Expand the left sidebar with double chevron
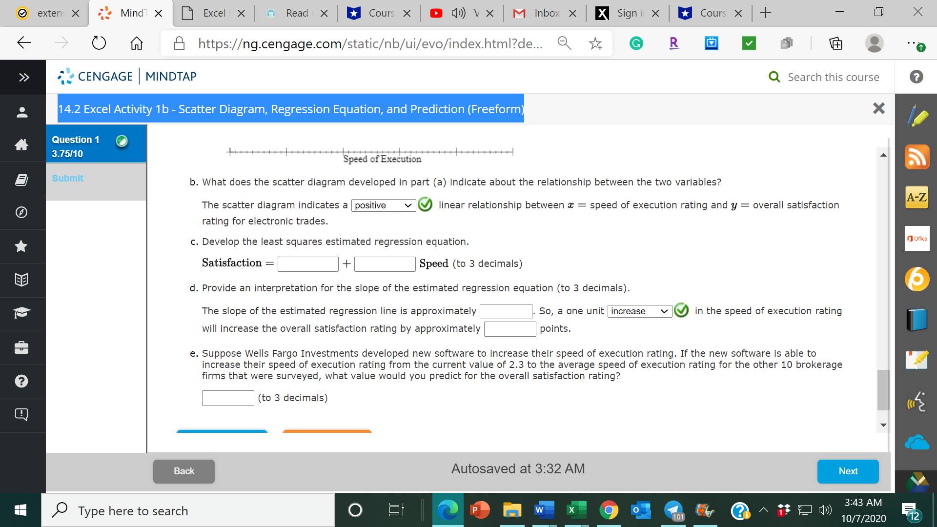Viewport: 937px width, 527px height. point(23,77)
